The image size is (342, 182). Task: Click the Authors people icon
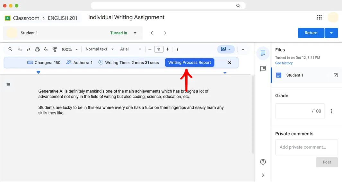(69, 62)
